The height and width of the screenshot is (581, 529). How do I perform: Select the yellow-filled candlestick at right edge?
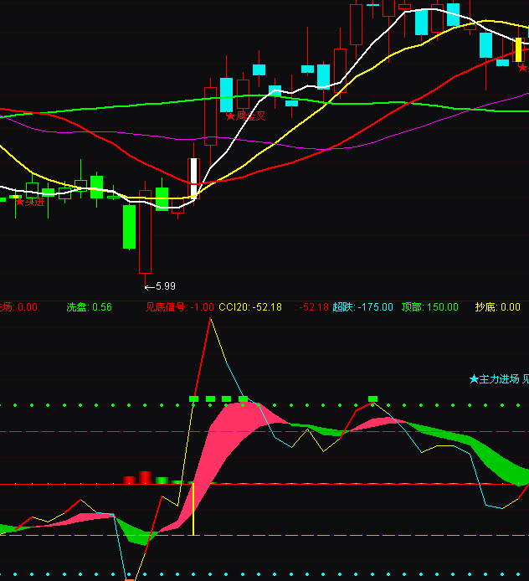518,49
